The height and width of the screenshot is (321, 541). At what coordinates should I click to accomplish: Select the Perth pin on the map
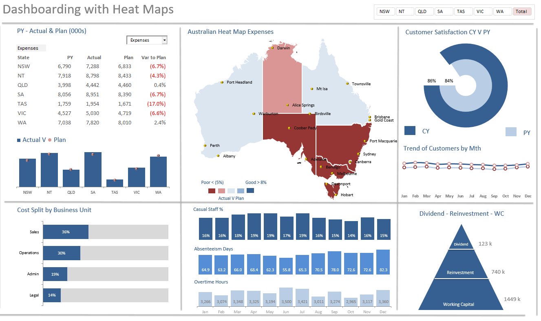click(205, 145)
